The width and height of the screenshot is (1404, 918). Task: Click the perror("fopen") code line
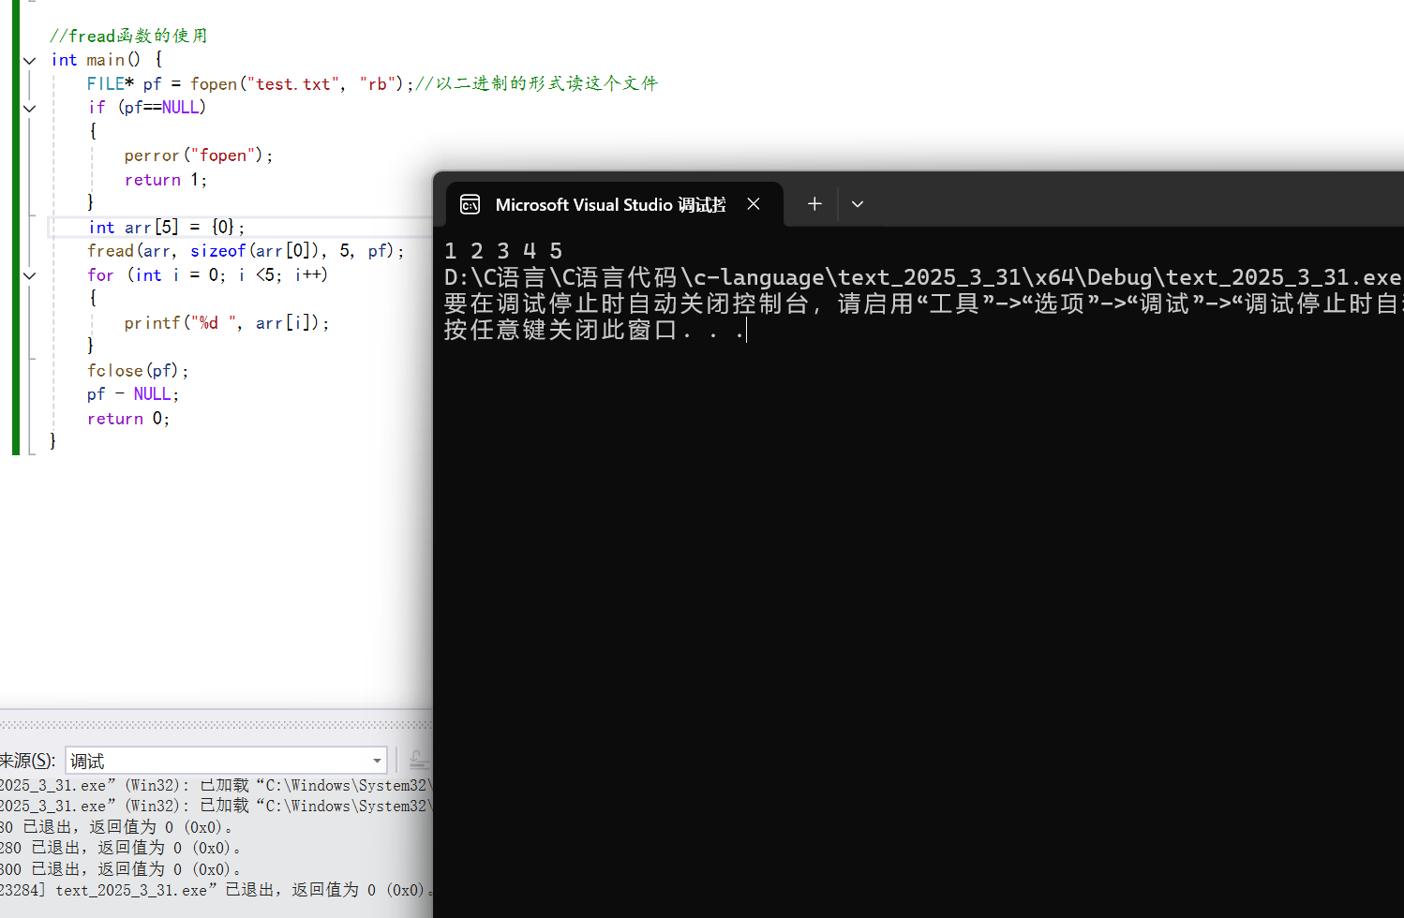point(199,155)
